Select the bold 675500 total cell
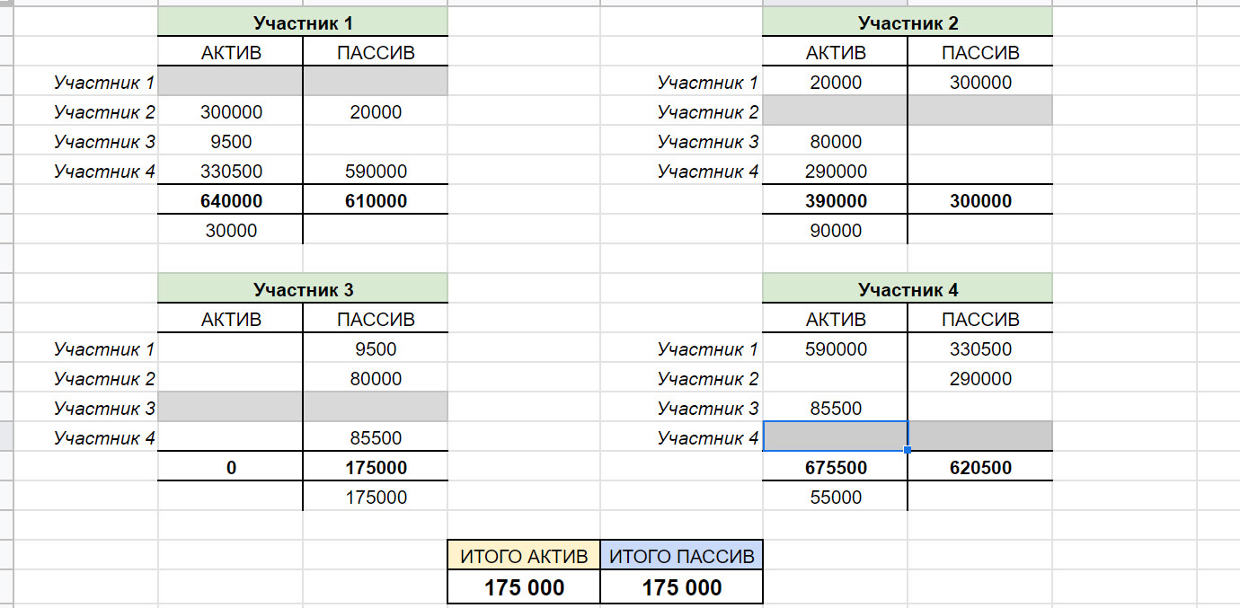Viewport: 1240px width, 608px height. tap(836, 468)
